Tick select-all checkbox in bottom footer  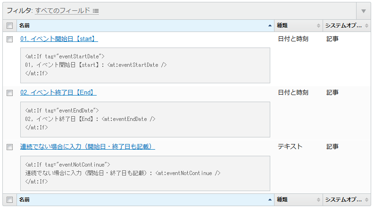pyautogui.click(x=10, y=200)
